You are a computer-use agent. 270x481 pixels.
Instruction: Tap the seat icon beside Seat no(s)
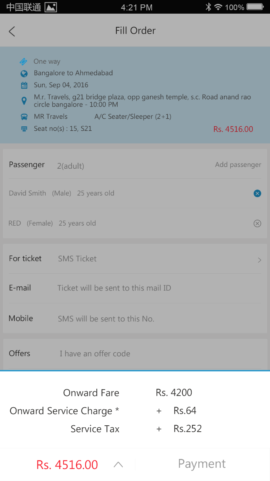[x=24, y=129]
